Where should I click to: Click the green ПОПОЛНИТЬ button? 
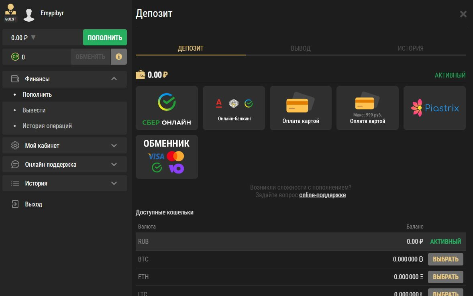[x=105, y=37]
